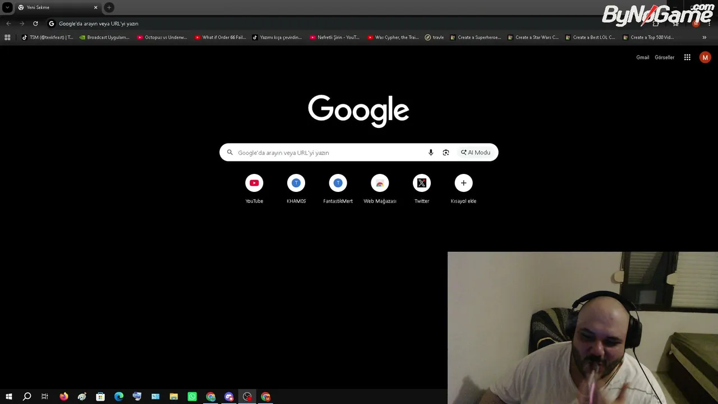The height and width of the screenshot is (404, 718).
Task: Start voice search with the microphone icon
Action: point(431,153)
